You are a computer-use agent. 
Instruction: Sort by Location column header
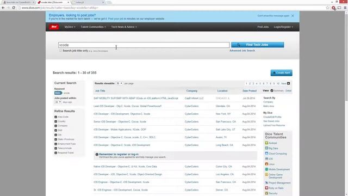coord(222,91)
